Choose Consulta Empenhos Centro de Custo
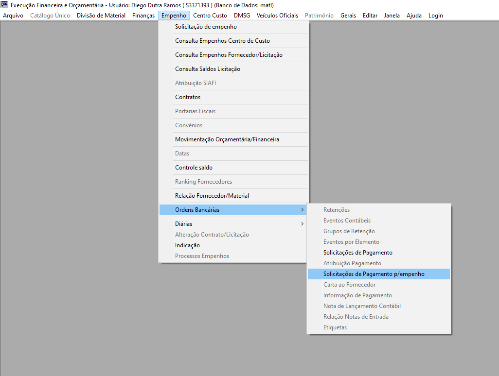 222,41
